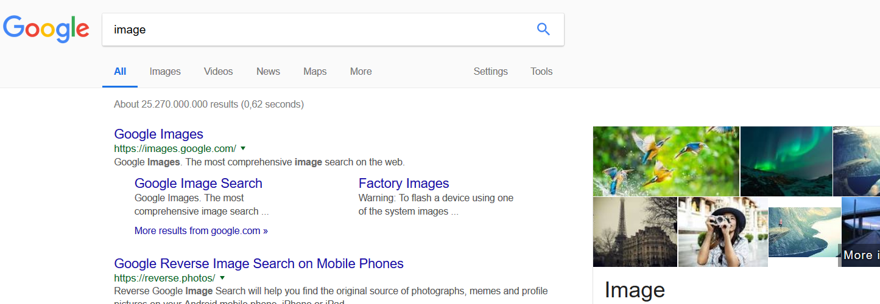Open the News results tab

[x=268, y=72]
